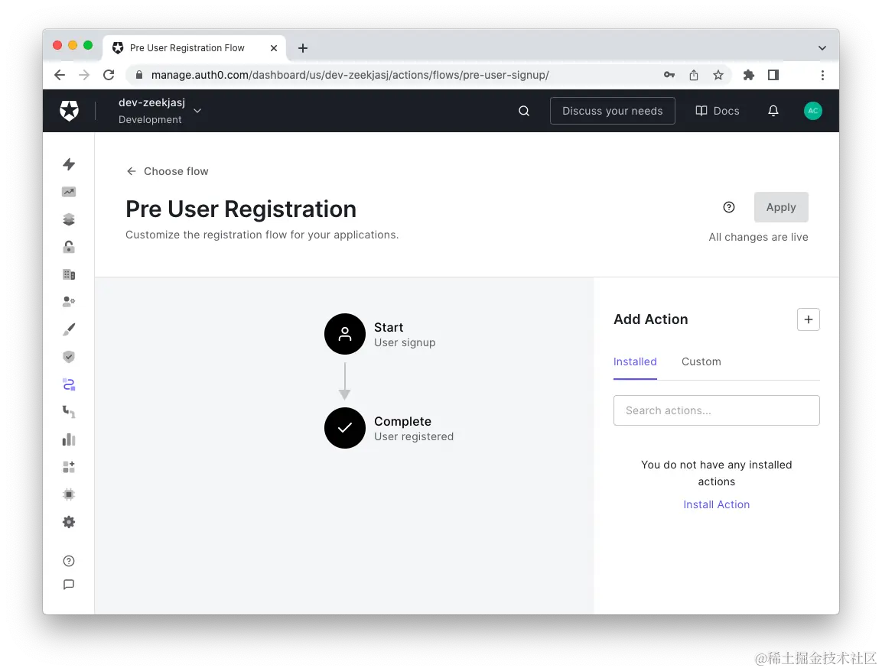This screenshot has width=882, height=671.
Task: Select the Installed actions tab
Action: coord(635,361)
